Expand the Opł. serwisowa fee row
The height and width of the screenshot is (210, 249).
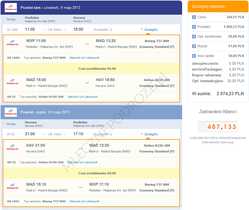194,37
